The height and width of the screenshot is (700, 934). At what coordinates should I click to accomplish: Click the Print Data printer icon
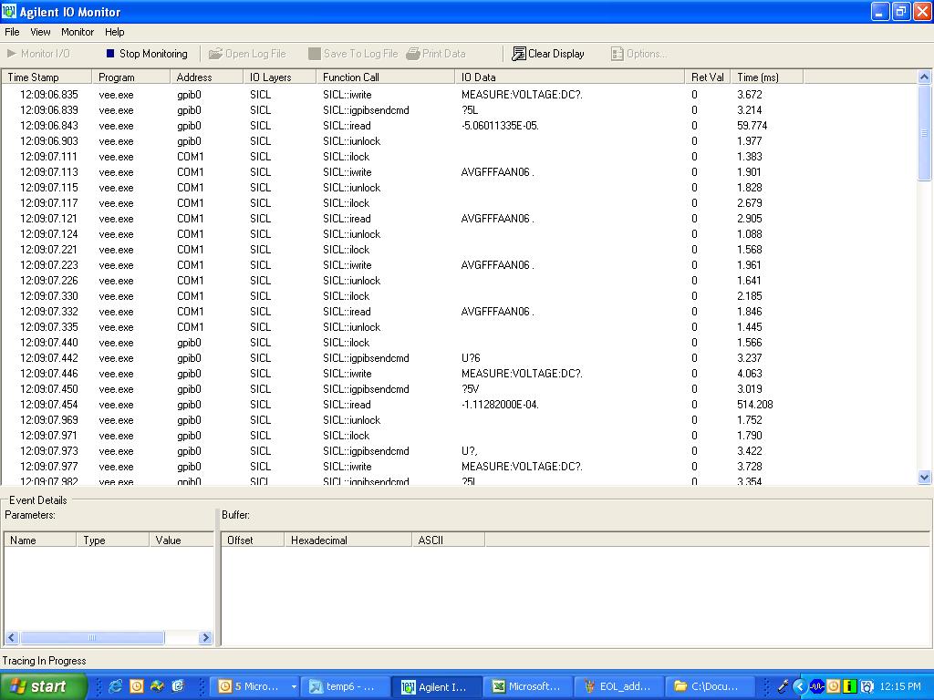(413, 54)
